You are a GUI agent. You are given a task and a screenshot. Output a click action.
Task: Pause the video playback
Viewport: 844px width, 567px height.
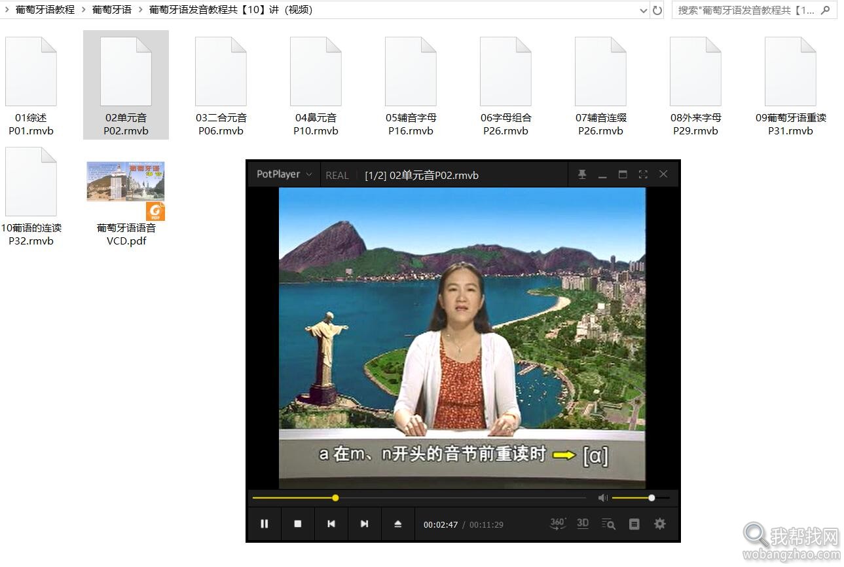click(x=265, y=523)
